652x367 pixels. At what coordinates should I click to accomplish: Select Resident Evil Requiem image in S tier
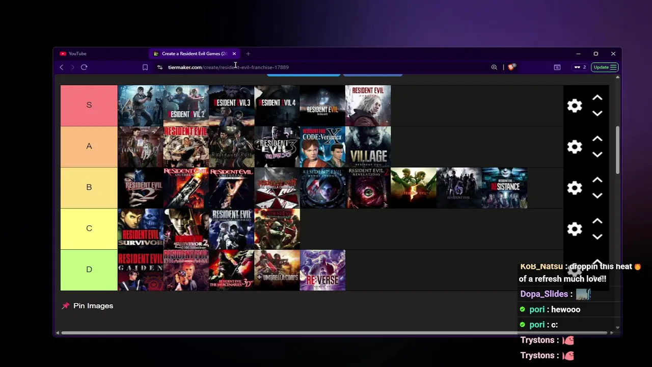coord(368,106)
